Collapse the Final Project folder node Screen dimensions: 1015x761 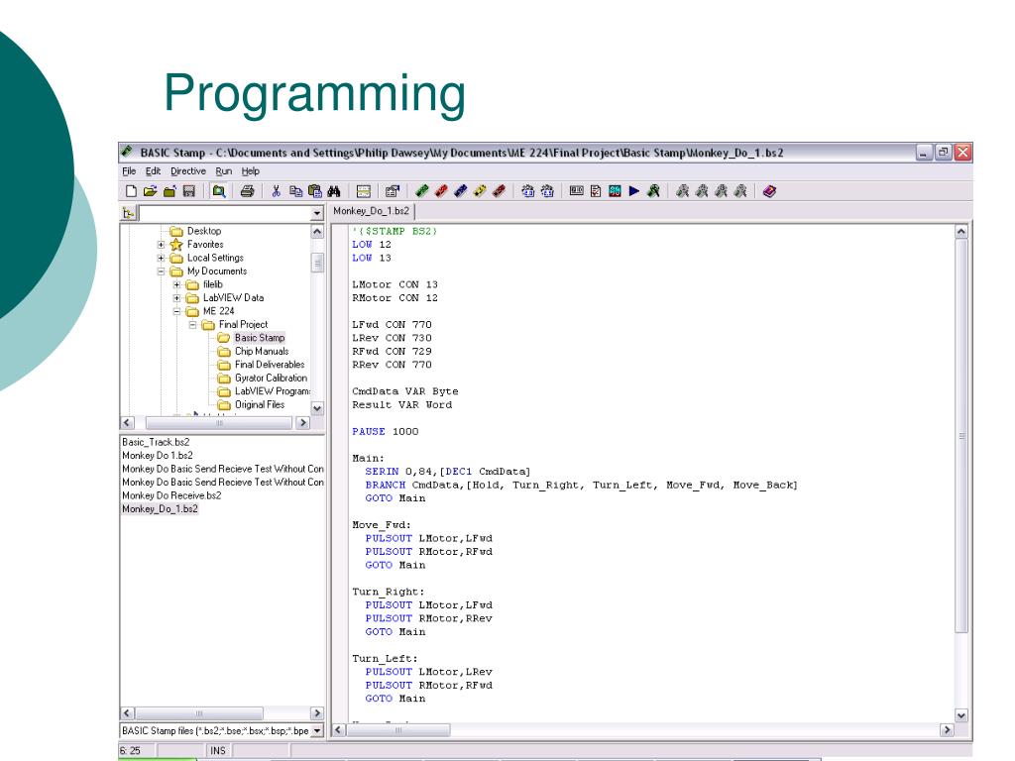tap(192, 325)
